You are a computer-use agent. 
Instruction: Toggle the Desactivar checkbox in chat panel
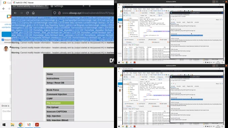(x=3, y=40)
